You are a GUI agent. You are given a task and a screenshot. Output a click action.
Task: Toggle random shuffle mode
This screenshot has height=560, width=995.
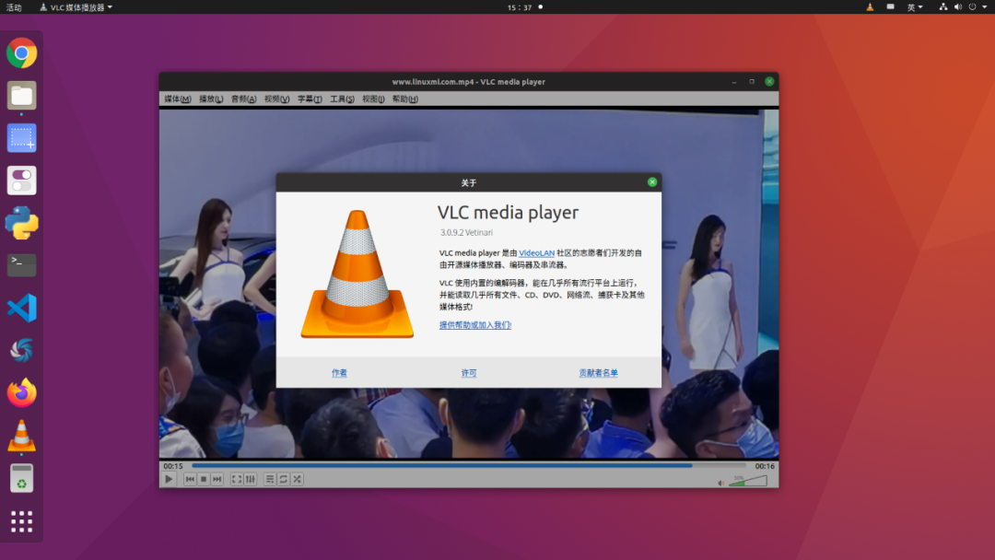(297, 480)
